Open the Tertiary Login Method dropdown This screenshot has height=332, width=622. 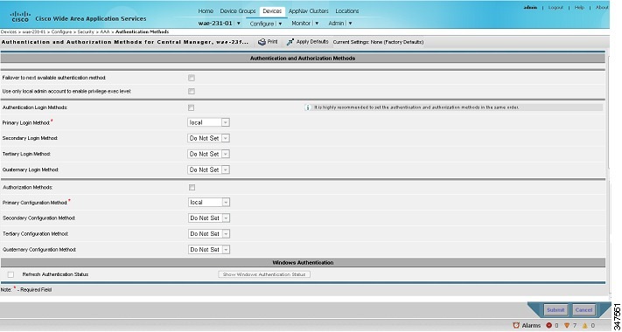(x=208, y=154)
